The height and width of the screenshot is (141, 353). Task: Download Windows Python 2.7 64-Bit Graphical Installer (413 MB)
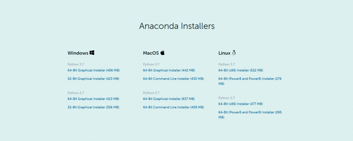[93, 99]
